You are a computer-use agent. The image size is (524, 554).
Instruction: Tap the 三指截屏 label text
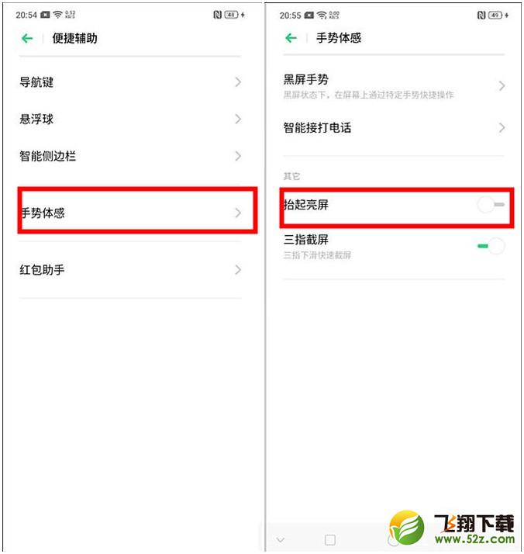306,240
